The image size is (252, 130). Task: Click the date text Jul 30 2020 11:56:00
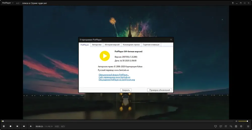click(128, 61)
